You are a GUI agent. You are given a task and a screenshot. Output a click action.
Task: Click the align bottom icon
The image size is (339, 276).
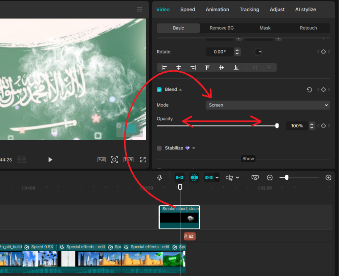236,67
